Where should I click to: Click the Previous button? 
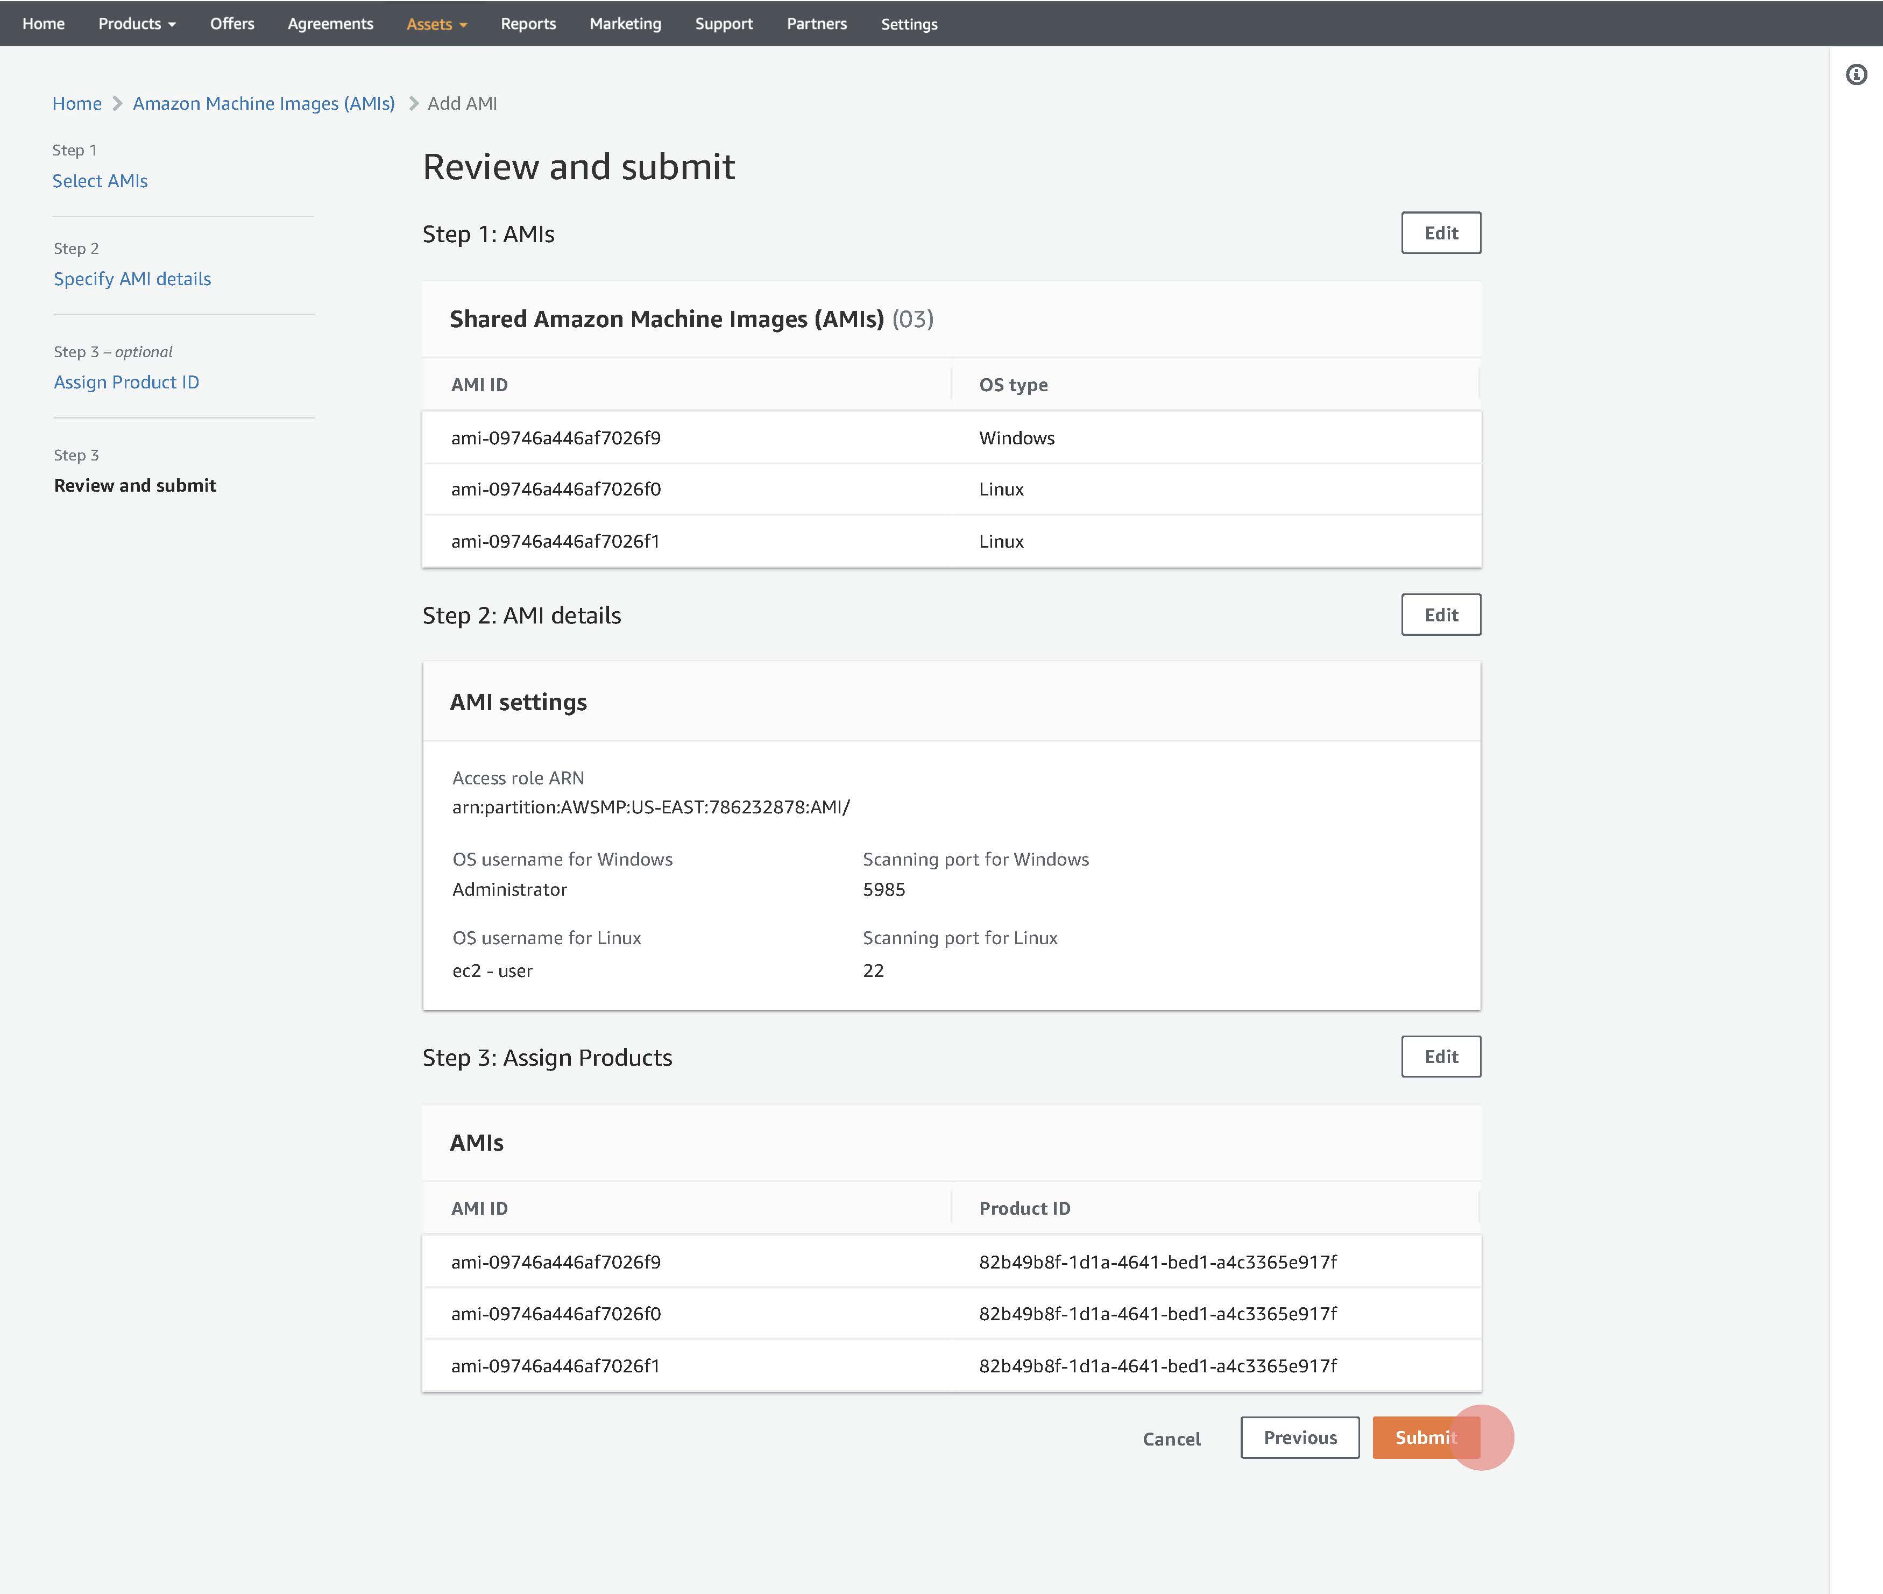click(1299, 1437)
